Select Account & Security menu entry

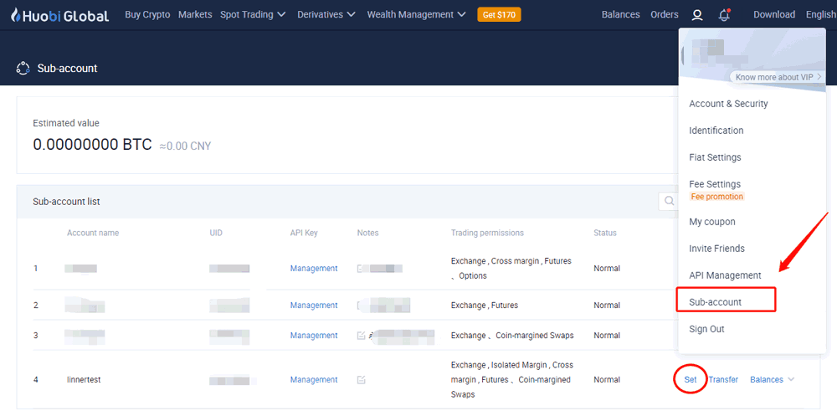(728, 104)
